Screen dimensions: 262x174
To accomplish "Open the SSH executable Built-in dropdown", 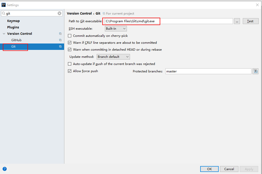I will [x=116, y=29].
